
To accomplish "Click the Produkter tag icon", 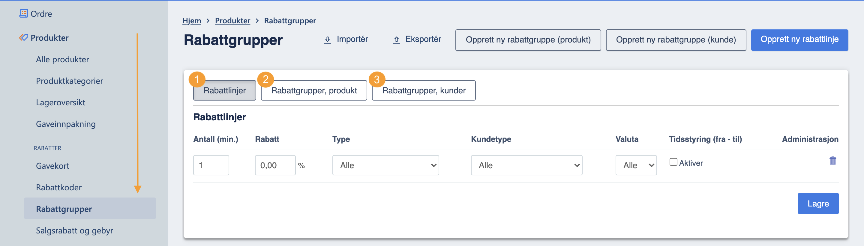I will point(23,37).
